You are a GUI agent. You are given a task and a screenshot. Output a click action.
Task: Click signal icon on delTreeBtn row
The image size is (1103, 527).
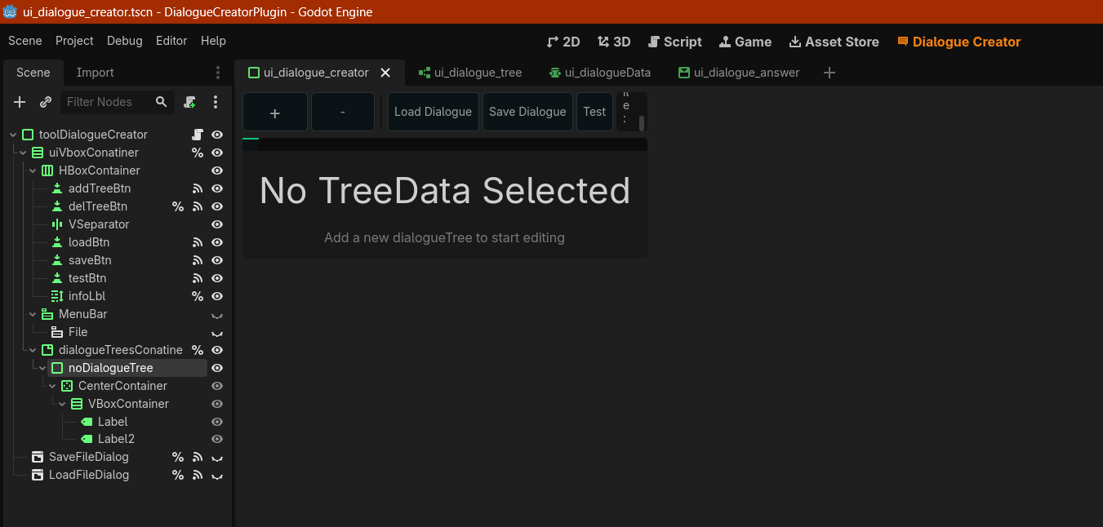coord(197,206)
